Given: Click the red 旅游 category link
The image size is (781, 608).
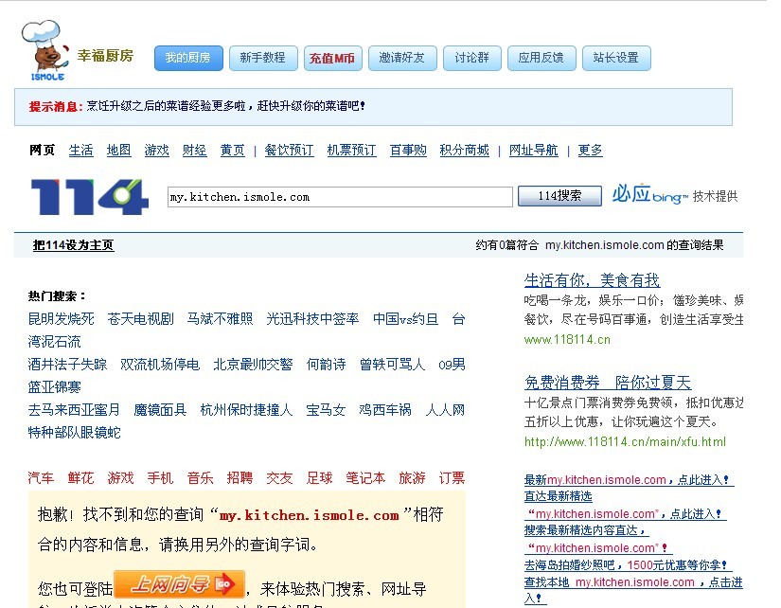Looking at the screenshot, I should [412, 478].
